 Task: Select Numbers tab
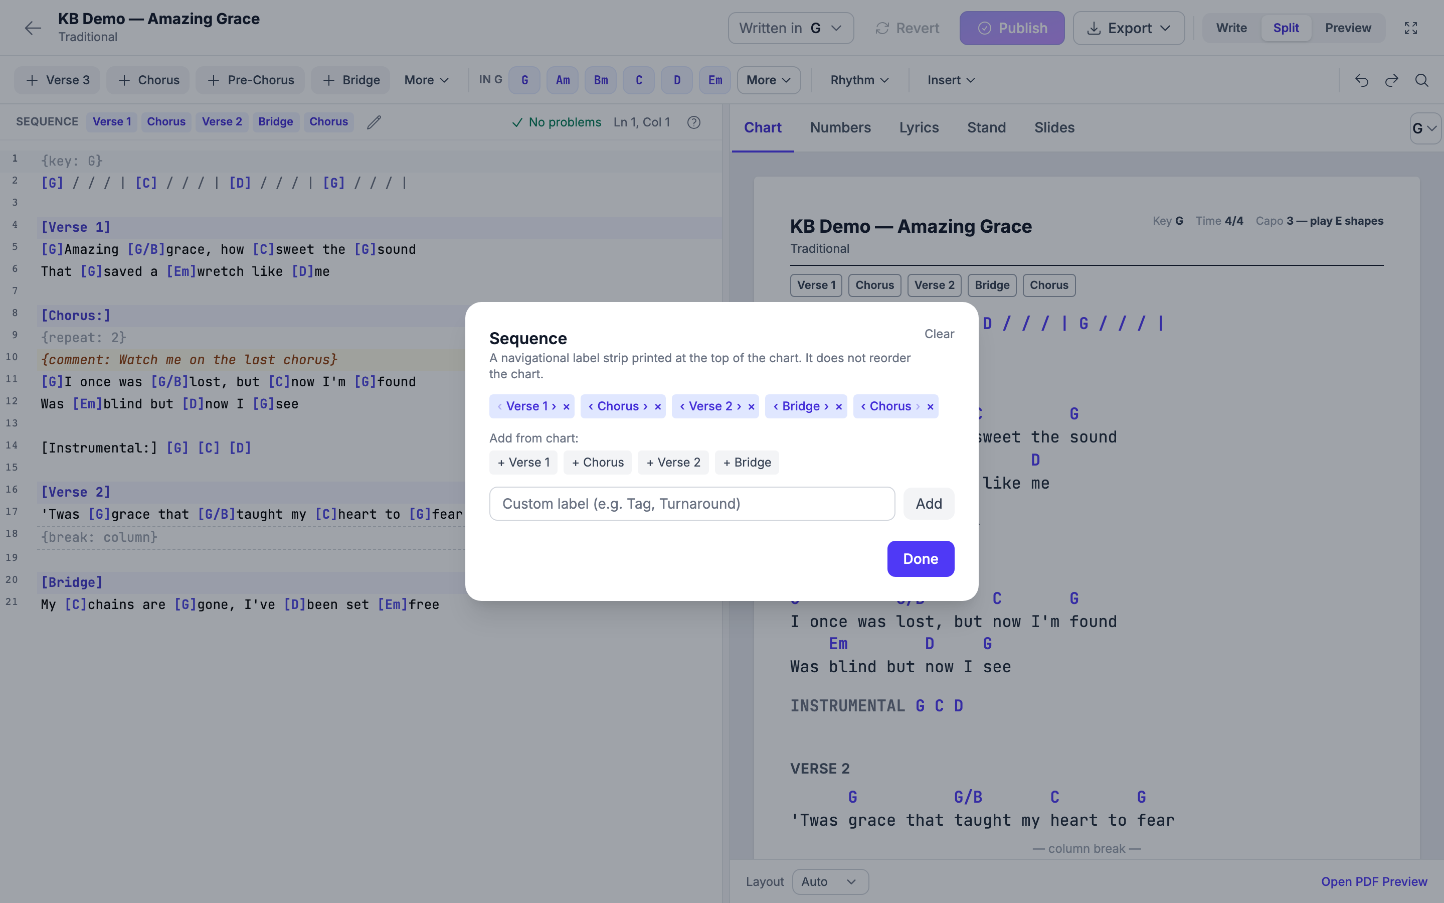click(840, 128)
